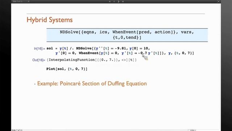Viewport: 232px width, 131px height.
Task: Go to the previous slide
Action: tap(114, 1)
